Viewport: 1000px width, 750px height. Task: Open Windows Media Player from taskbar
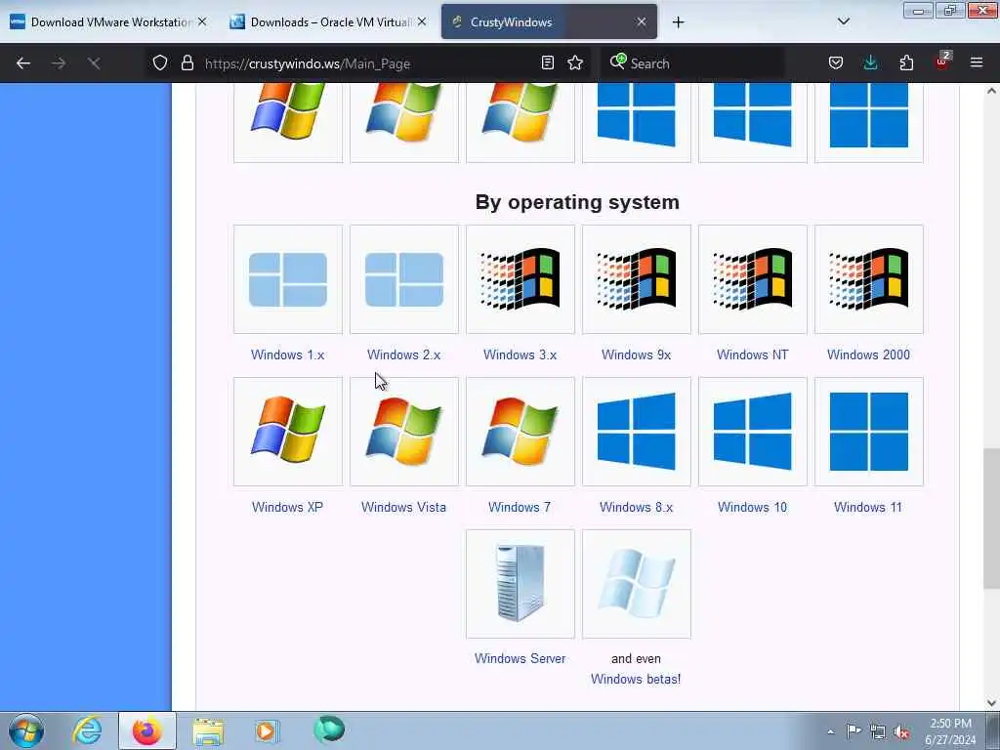point(267,730)
